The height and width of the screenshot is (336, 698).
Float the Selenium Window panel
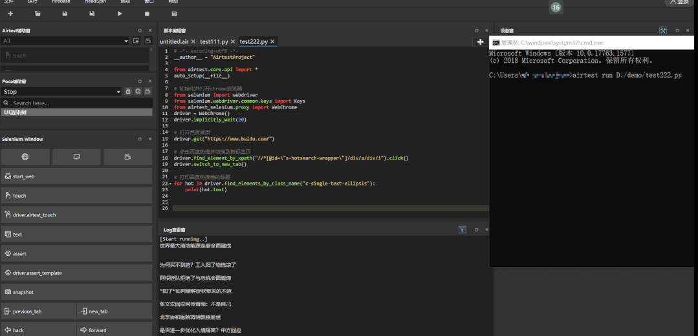click(140, 139)
